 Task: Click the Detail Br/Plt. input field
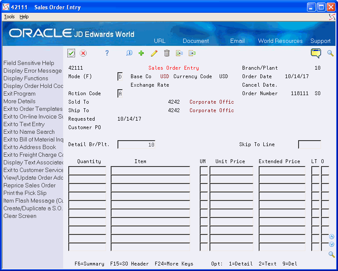pos(136,144)
